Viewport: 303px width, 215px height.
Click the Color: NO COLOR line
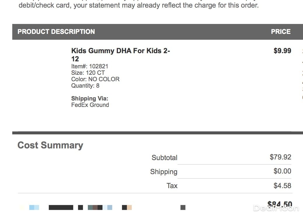click(x=95, y=79)
